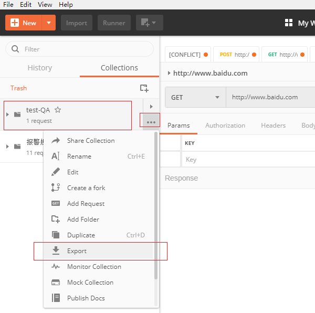Select Share Collection from context menu
The image size is (315, 313).
pyautogui.click(x=90, y=141)
